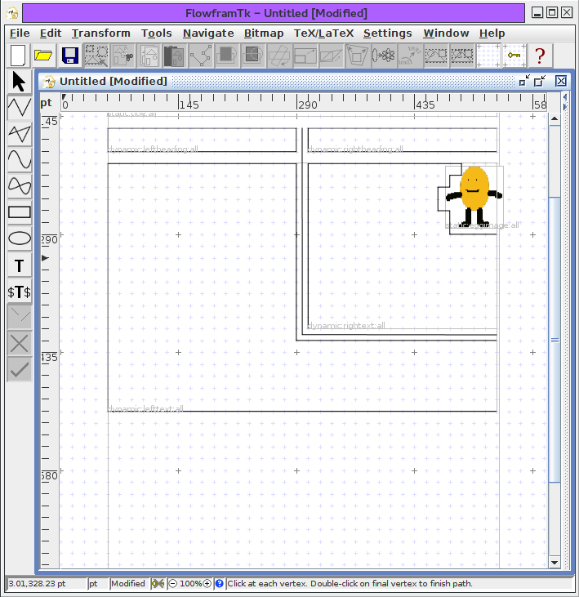Click the unit 'pt' field in status bar

[97, 584]
